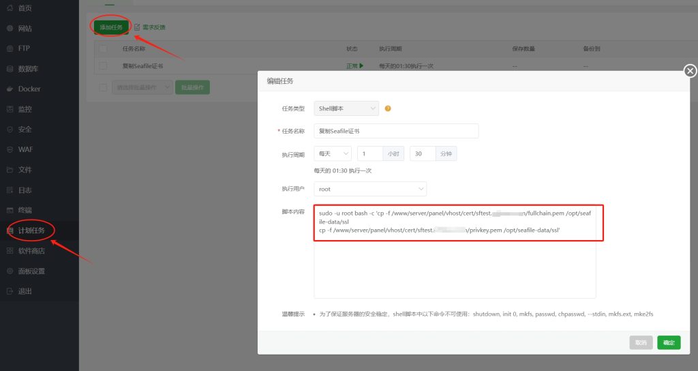Viewport: 698px width, 371px height.
Task: Click the 正常 status link in task row
Action: [x=352, y=66]
